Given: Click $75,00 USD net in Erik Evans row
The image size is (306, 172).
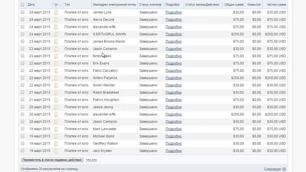Looking at the screenshot, I should tap(276, 63).
